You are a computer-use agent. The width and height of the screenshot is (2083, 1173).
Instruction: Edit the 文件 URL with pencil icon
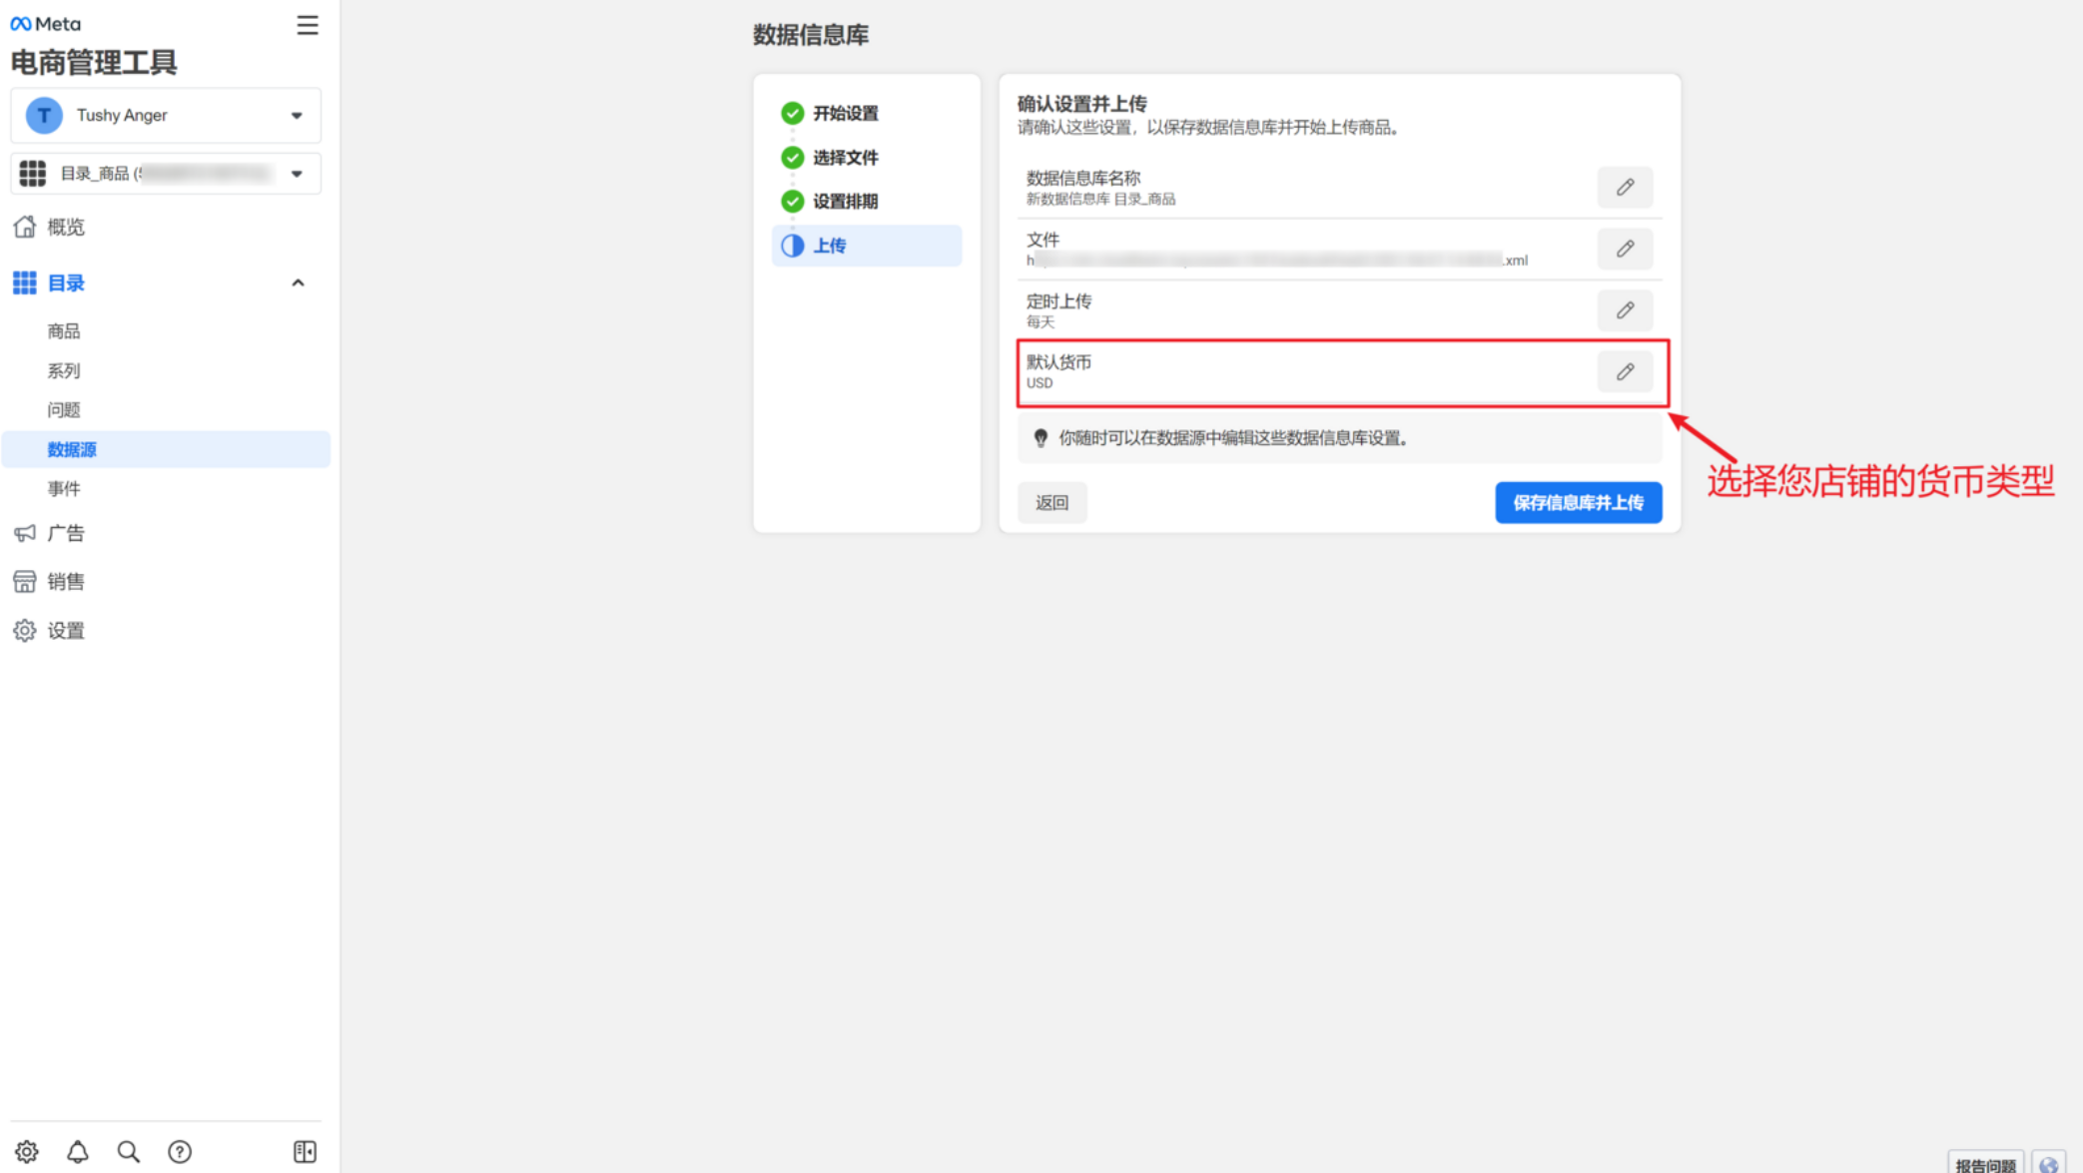click(1625, 249)
